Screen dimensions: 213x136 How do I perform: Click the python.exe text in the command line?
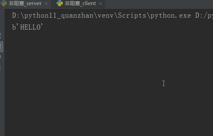tap(171, 16)
